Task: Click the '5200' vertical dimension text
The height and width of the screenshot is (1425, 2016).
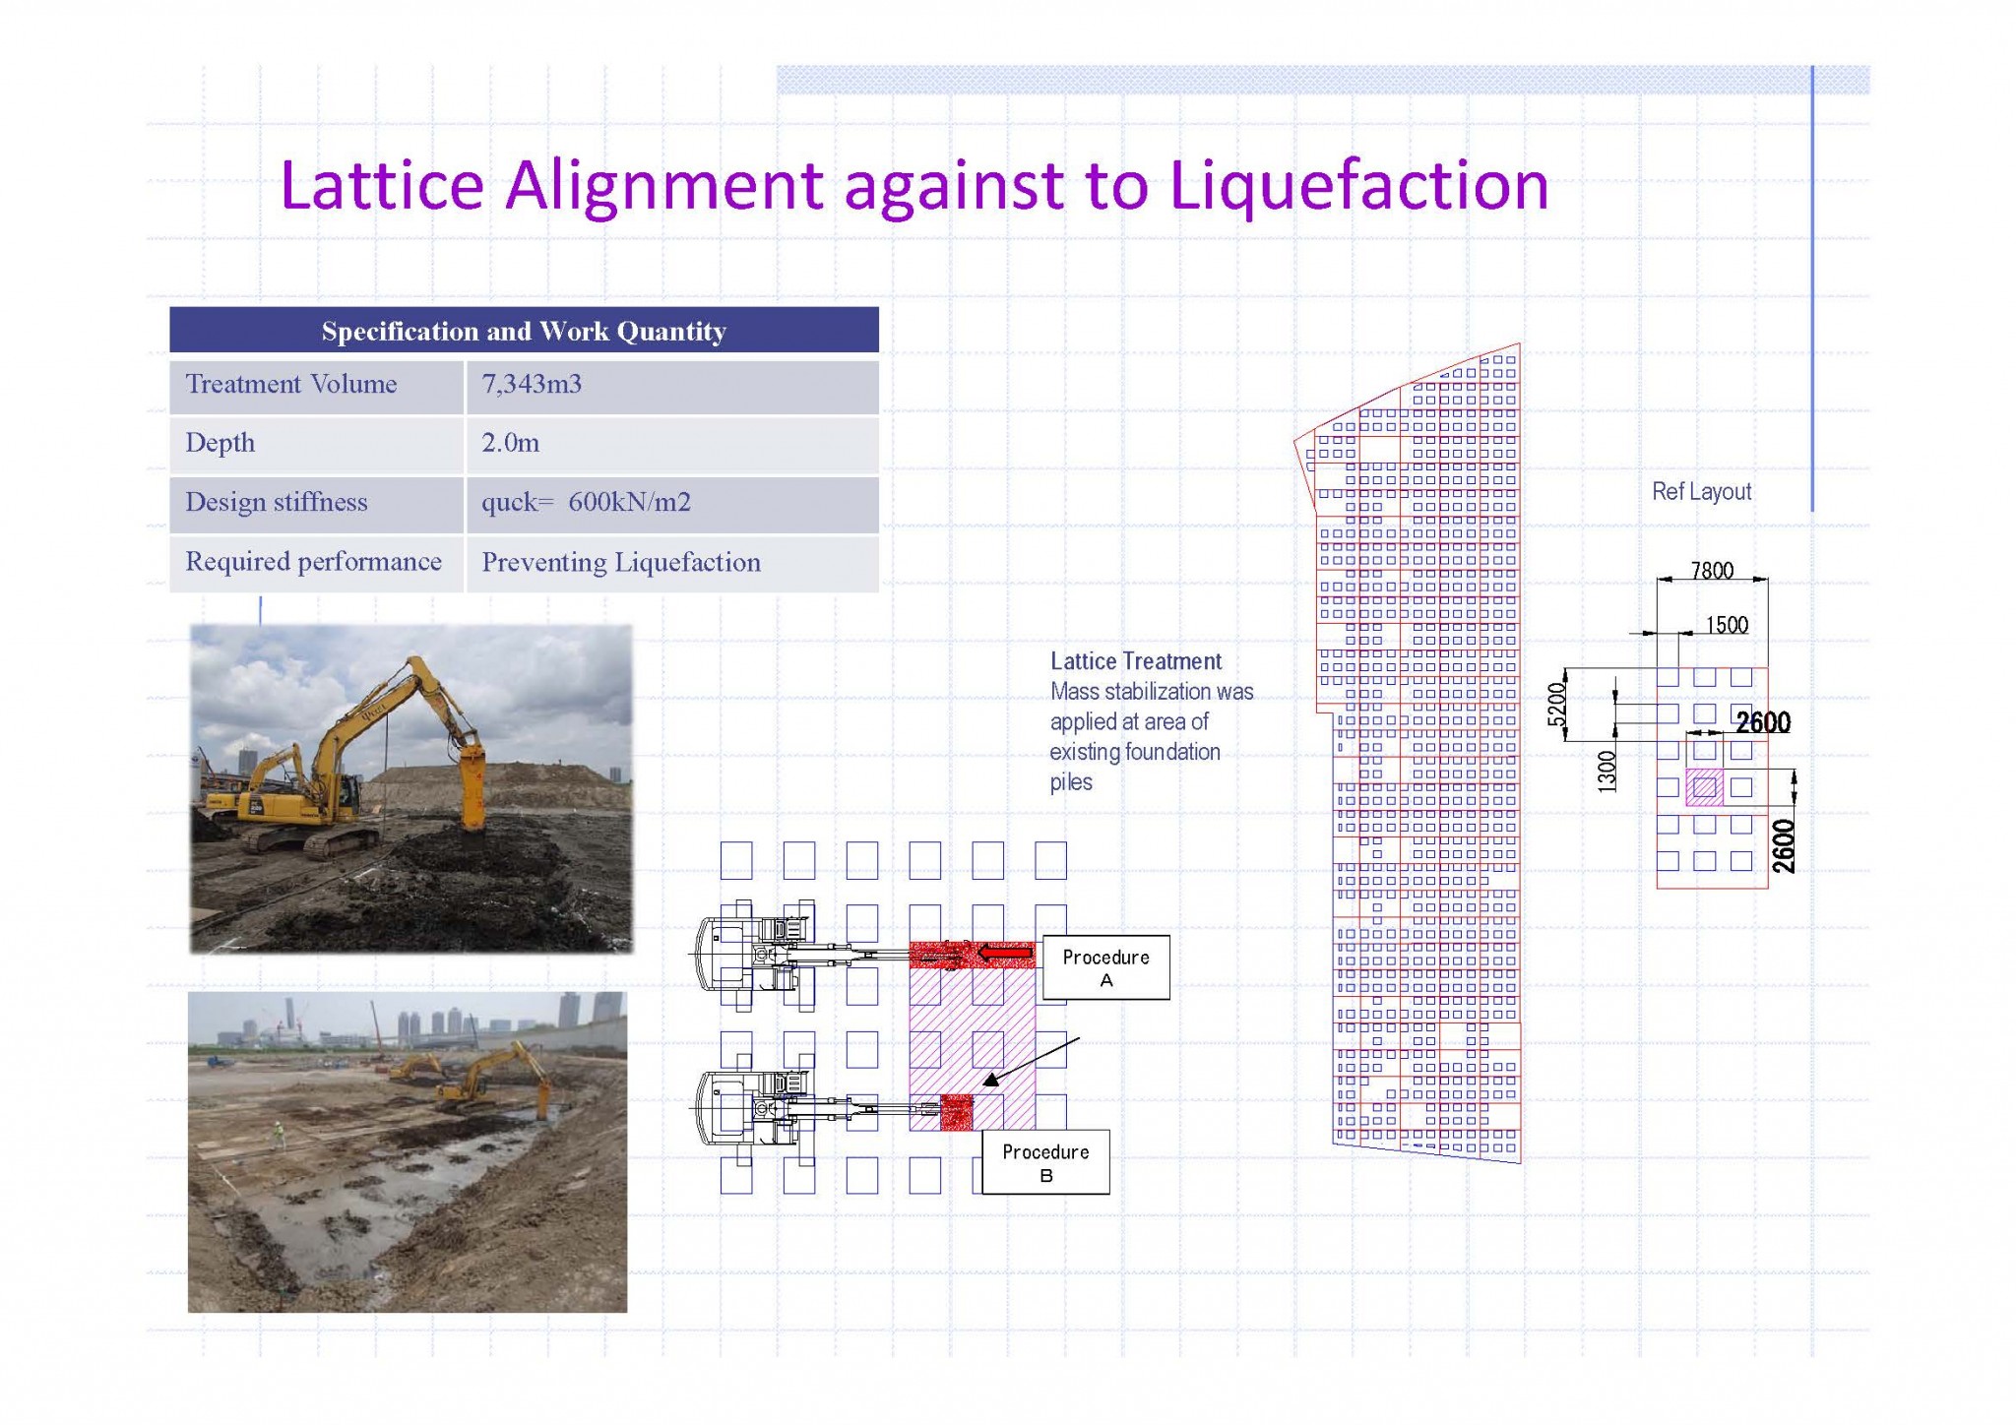Action: click(x=1556, y=705)
